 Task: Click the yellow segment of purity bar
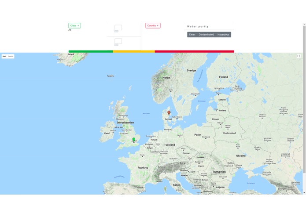pos(134,51)
